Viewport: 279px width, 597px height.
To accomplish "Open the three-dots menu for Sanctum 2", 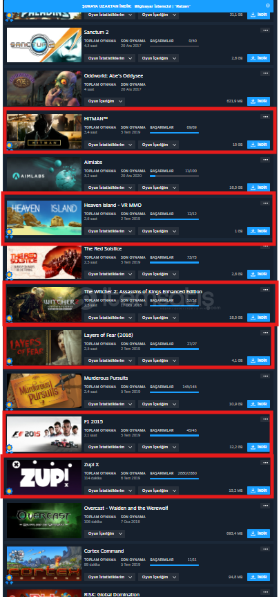I will tap(265, 30).
